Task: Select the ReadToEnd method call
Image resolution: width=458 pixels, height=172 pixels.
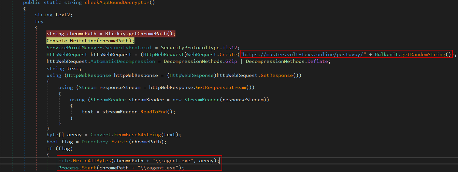Action: click(x=153, y=112)
